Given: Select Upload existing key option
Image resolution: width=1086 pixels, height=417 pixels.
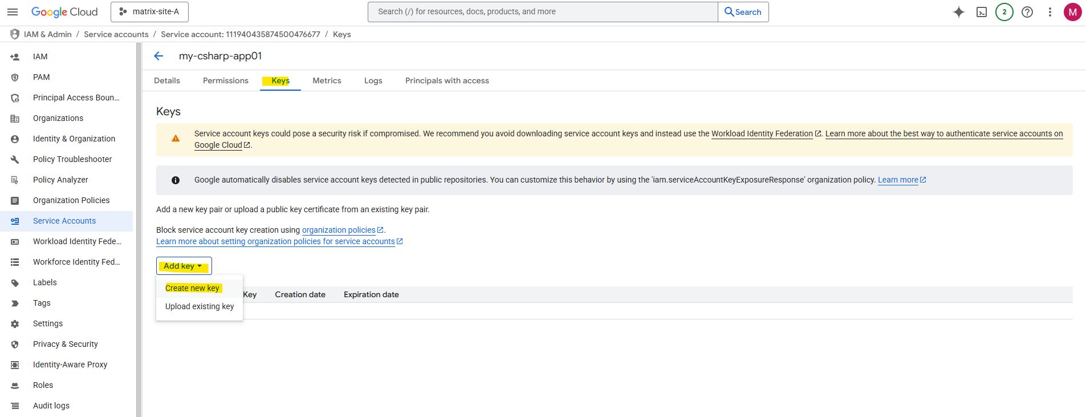Looking at the screenshot, I should click(x=200, y=306).
